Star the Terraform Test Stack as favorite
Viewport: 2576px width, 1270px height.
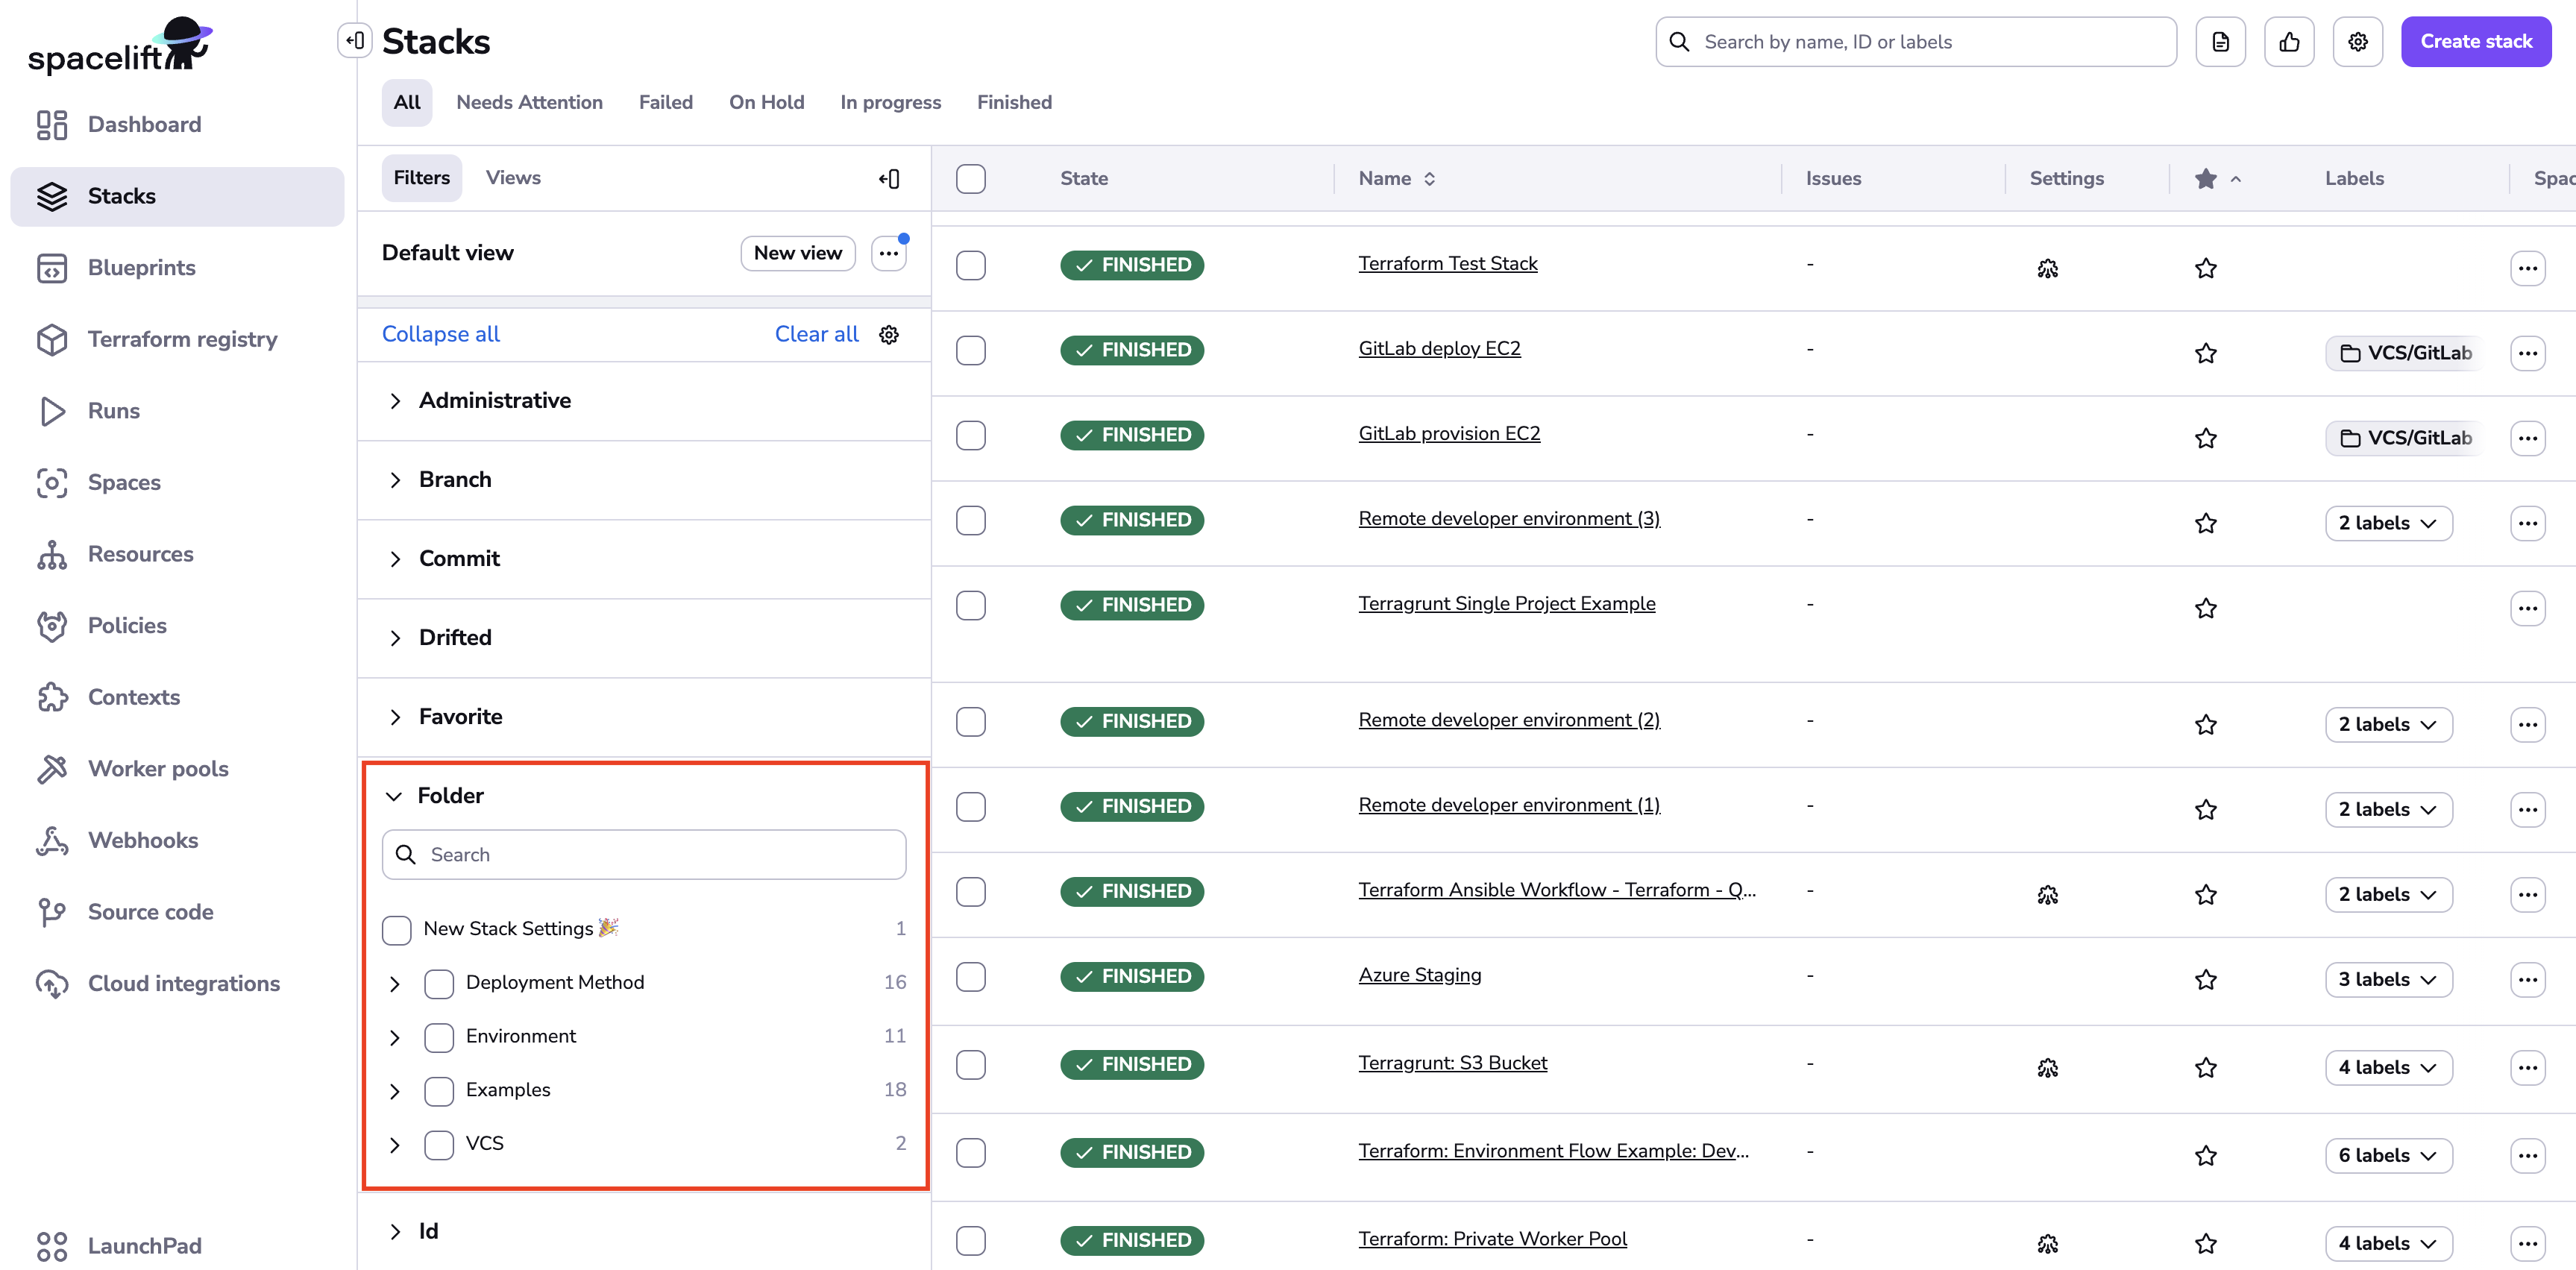[x=2205, y=268]
